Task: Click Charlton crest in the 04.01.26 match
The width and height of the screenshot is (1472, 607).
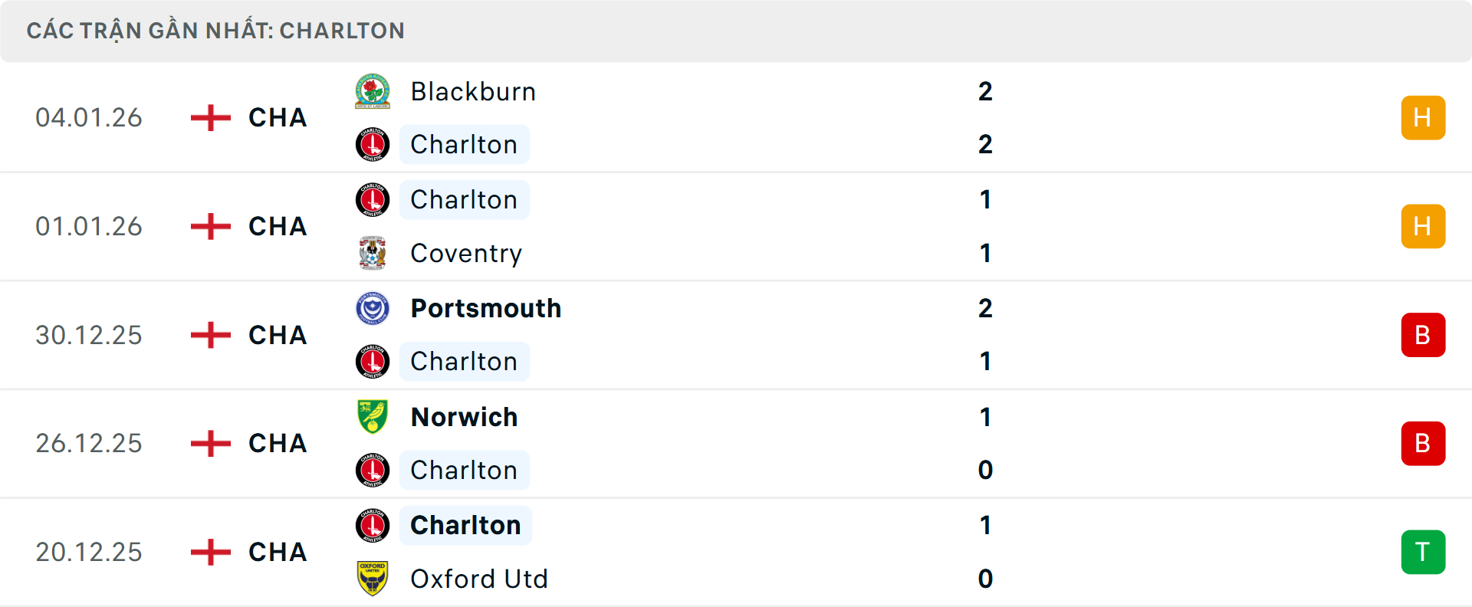Action: point(373,145)
